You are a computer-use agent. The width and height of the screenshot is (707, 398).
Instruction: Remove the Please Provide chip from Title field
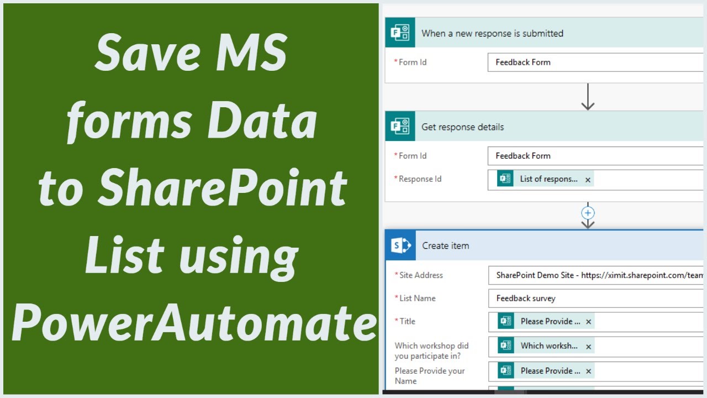coord(588,321)
